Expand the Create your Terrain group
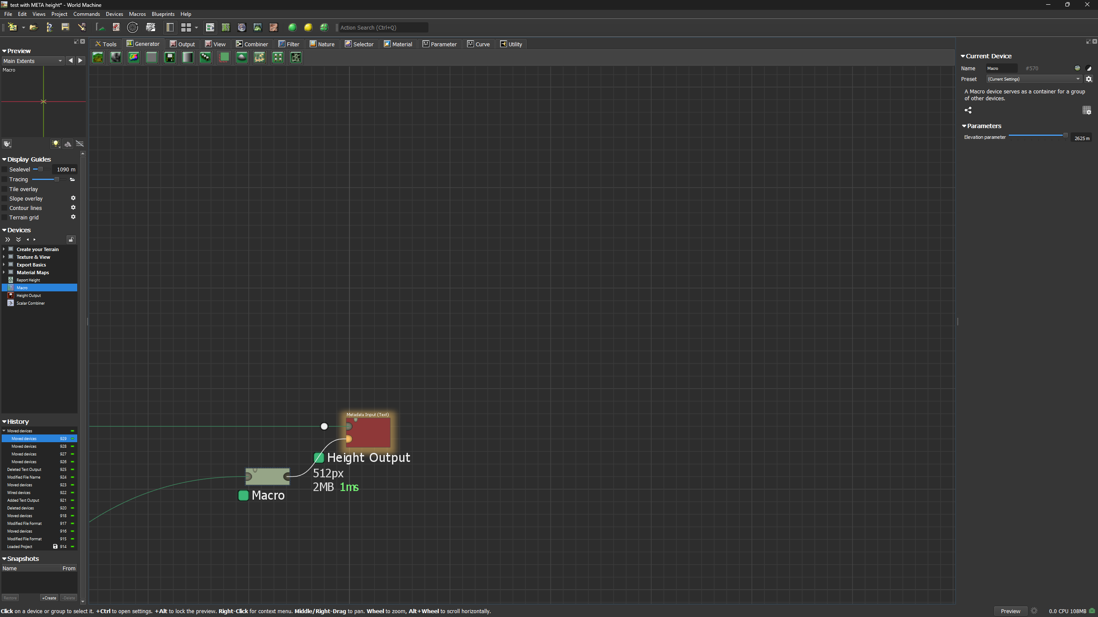Viewport: 1098px width, 617px height. tap(4, 249)
